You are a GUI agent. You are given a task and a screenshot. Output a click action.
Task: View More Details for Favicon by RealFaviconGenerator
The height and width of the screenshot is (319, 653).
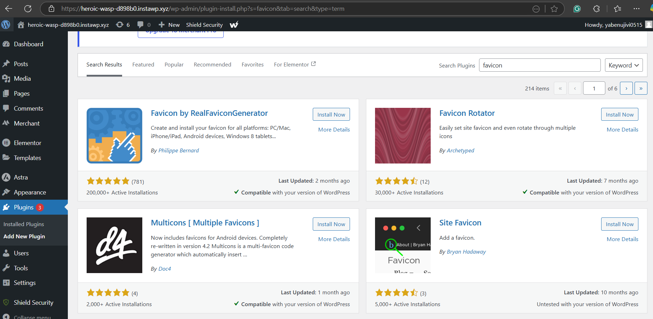point(334,129)
